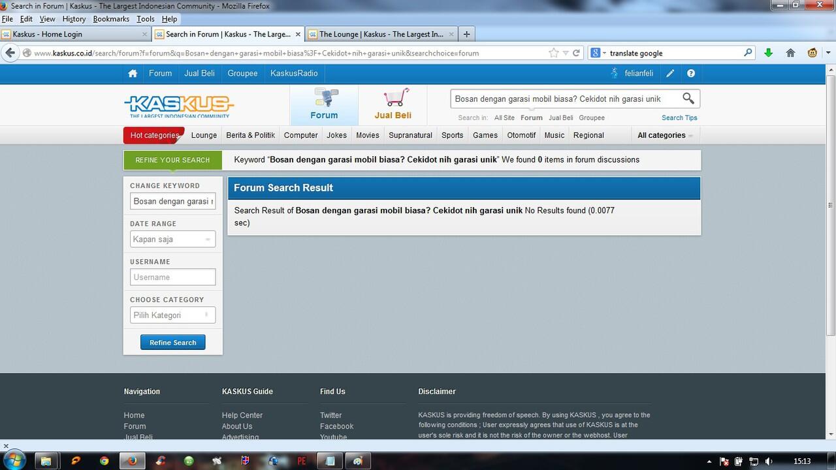Reload the page with the refresh icon
836x470 pixels.
576,53
